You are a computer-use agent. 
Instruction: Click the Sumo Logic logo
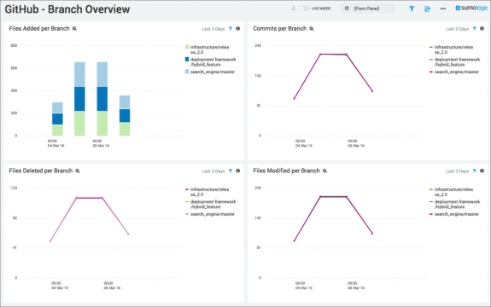(x=471, y=9)
